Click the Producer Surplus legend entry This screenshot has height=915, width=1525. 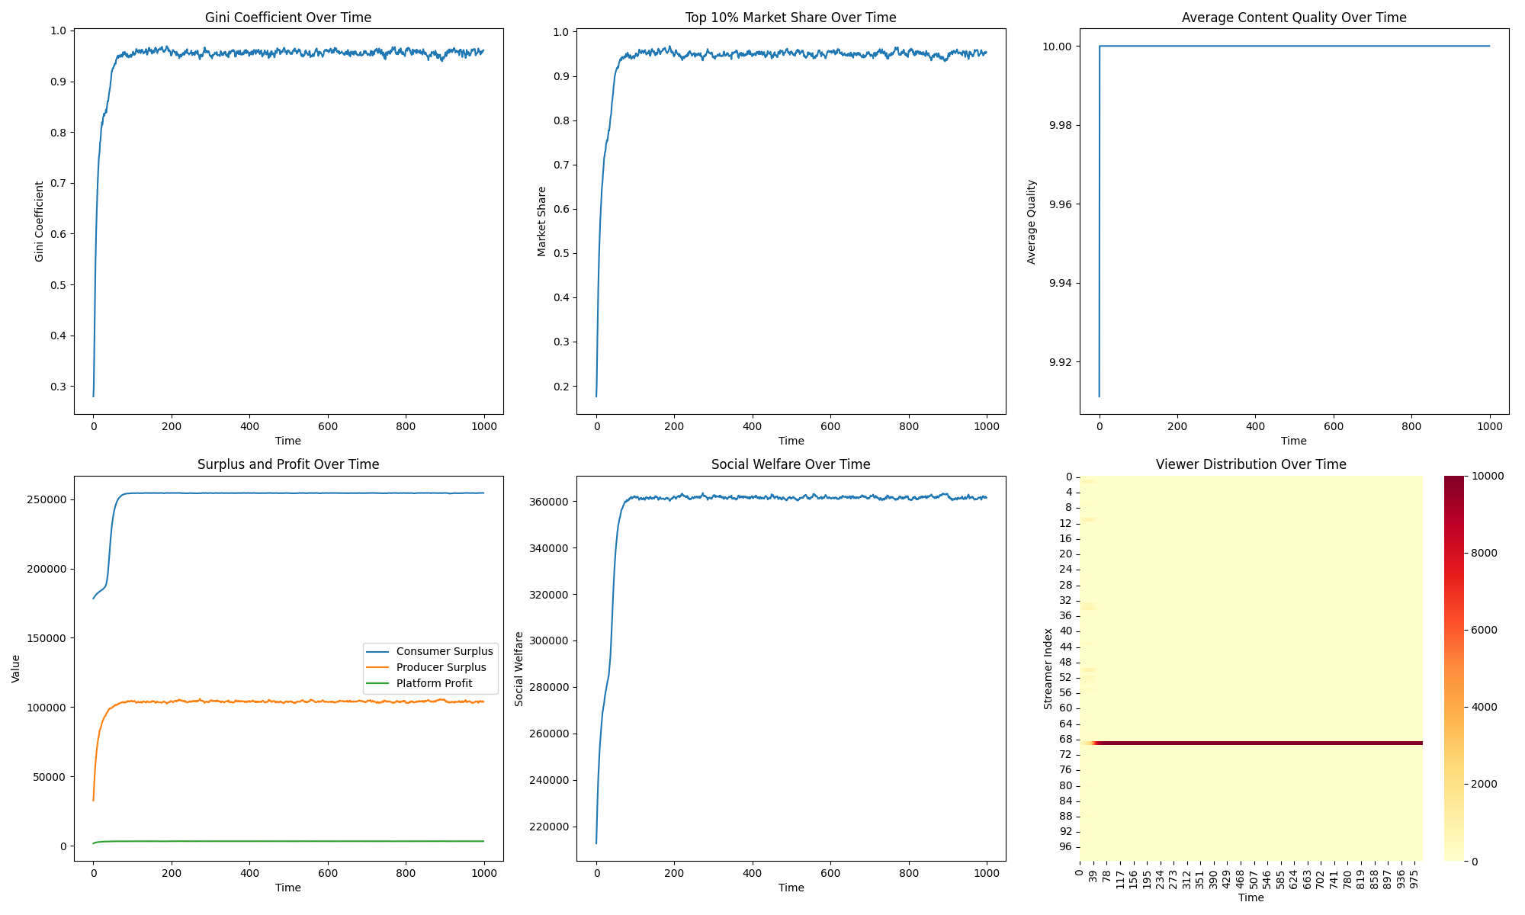click(x=441, y=667)
